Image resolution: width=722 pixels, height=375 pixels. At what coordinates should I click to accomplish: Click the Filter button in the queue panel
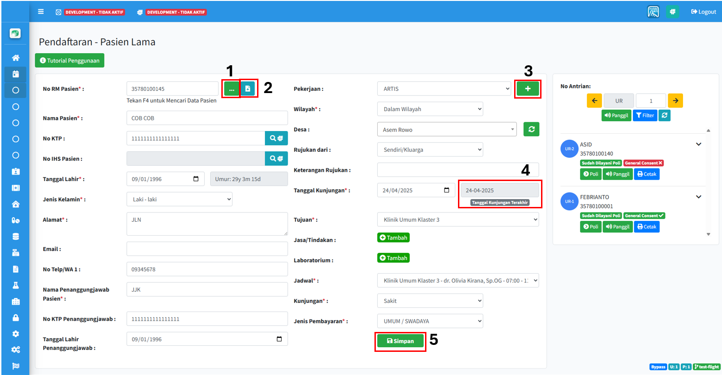coord(645,115)
